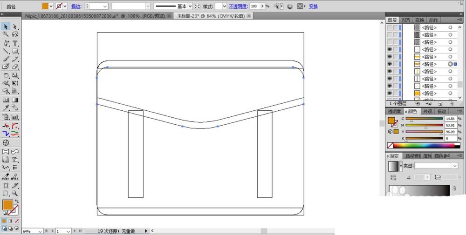Image resolution: width=466 pixels, height=235 pixels.
Task: Close the 未标题-23 document tab
Action: click(249, 16)
